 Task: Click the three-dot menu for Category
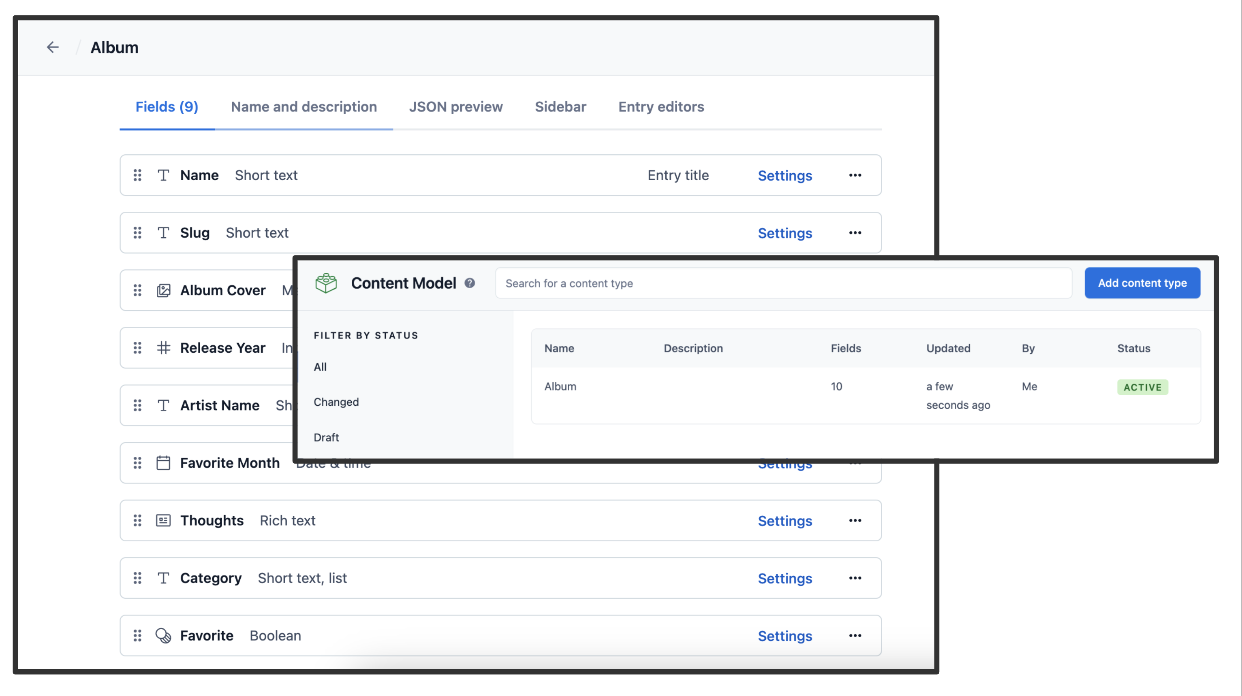point(855,578)
